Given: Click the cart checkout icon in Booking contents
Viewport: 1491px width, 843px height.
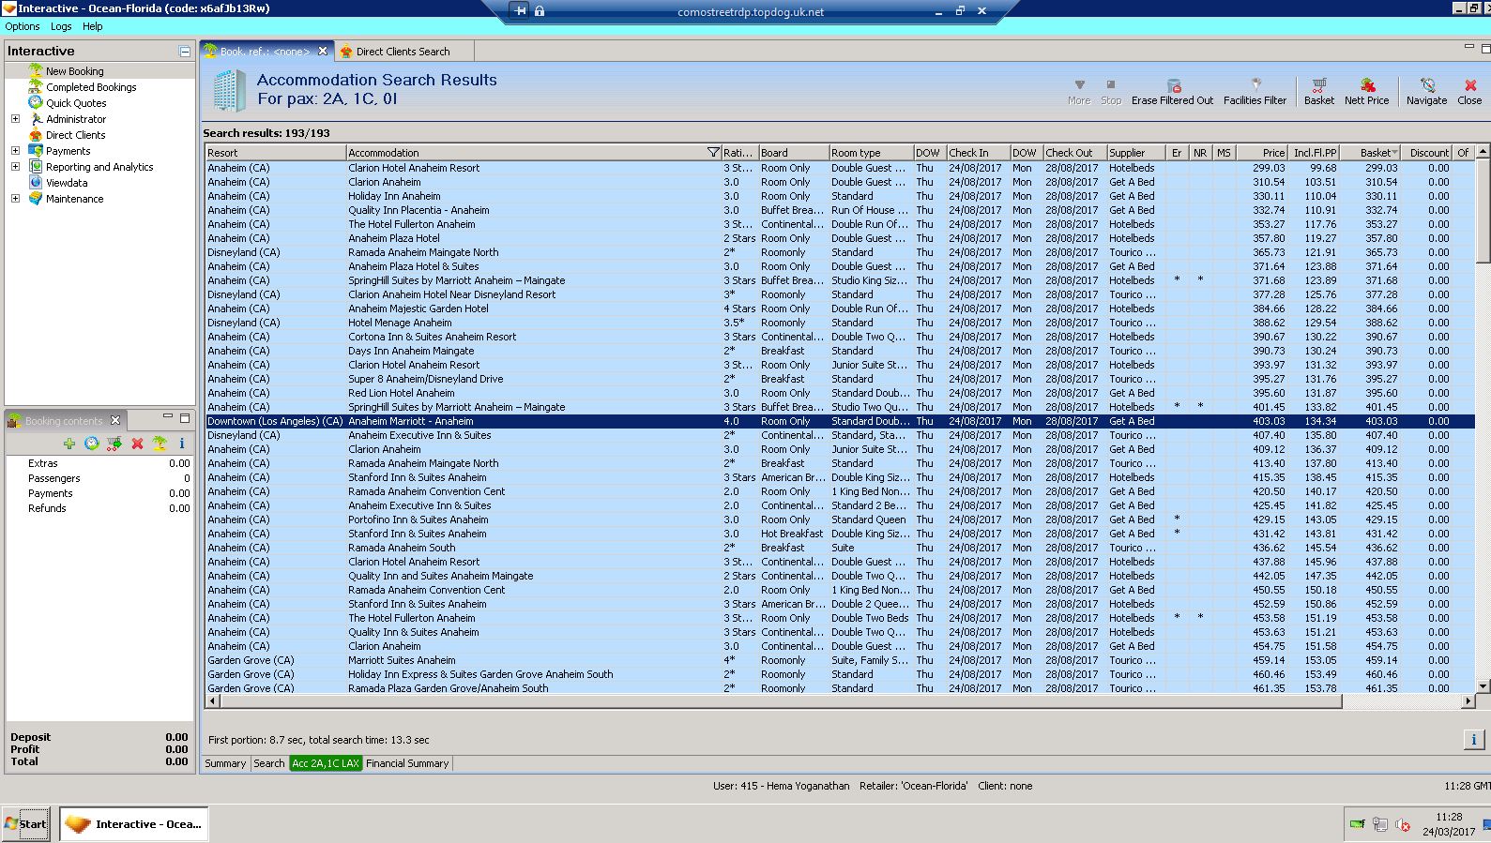Looking at the screenshot, I should tap(114, 444).
